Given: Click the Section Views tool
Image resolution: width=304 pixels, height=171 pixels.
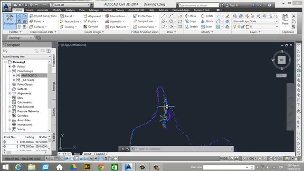Looking at the screenshot, I should point(145,27).
